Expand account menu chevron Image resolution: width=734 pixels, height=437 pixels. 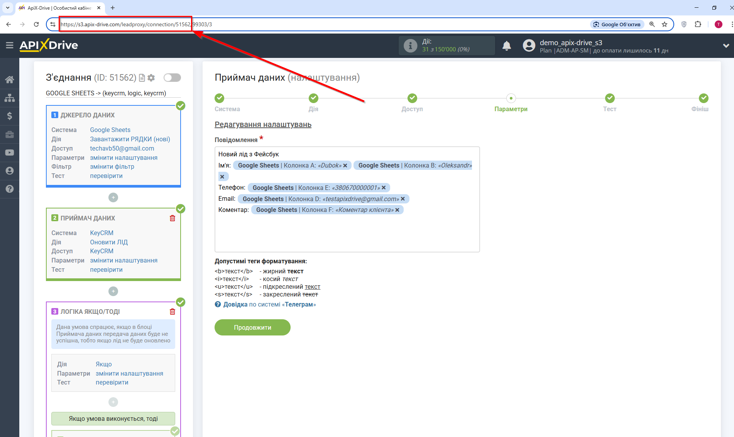point(726,46)
